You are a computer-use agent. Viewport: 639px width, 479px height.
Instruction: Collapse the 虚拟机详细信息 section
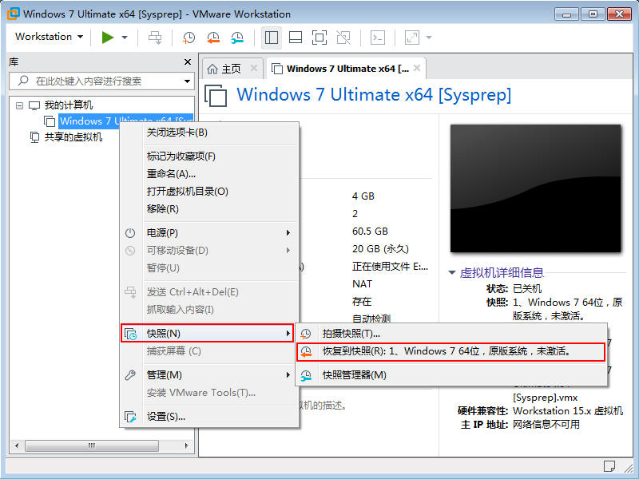[x=453, y=272]
